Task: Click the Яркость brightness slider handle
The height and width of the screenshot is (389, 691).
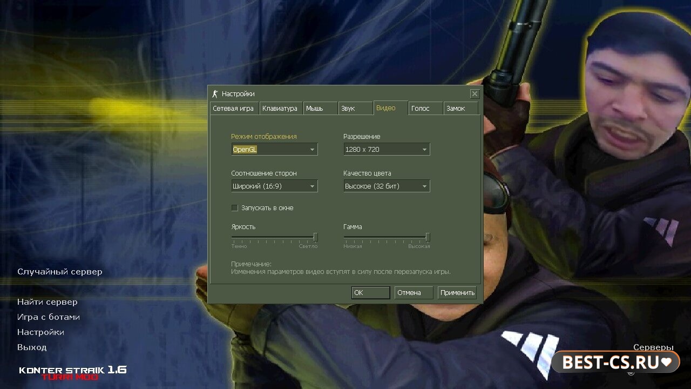Action: point(315,237)
